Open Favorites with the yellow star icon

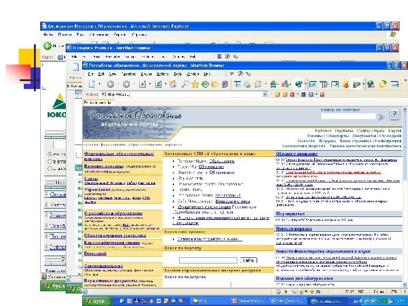[x=195, y=84]
